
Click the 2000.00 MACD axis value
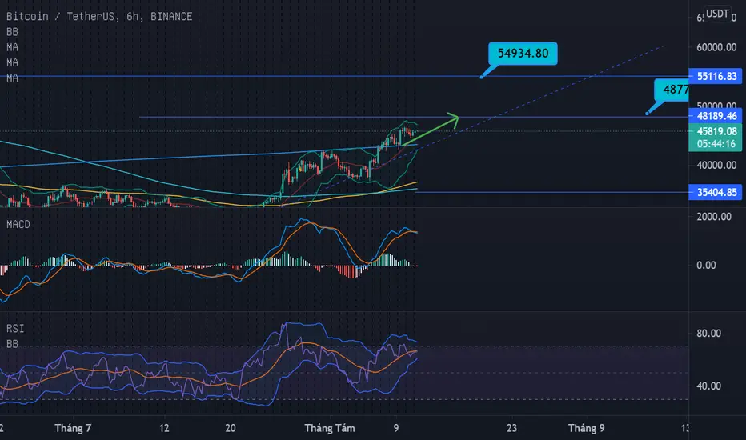coord(714,217)
